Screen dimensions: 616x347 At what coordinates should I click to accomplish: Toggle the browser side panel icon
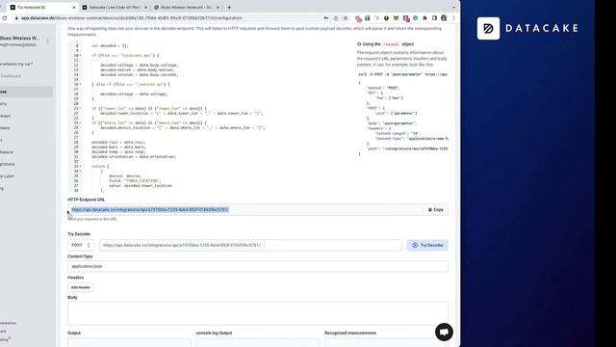434,18
